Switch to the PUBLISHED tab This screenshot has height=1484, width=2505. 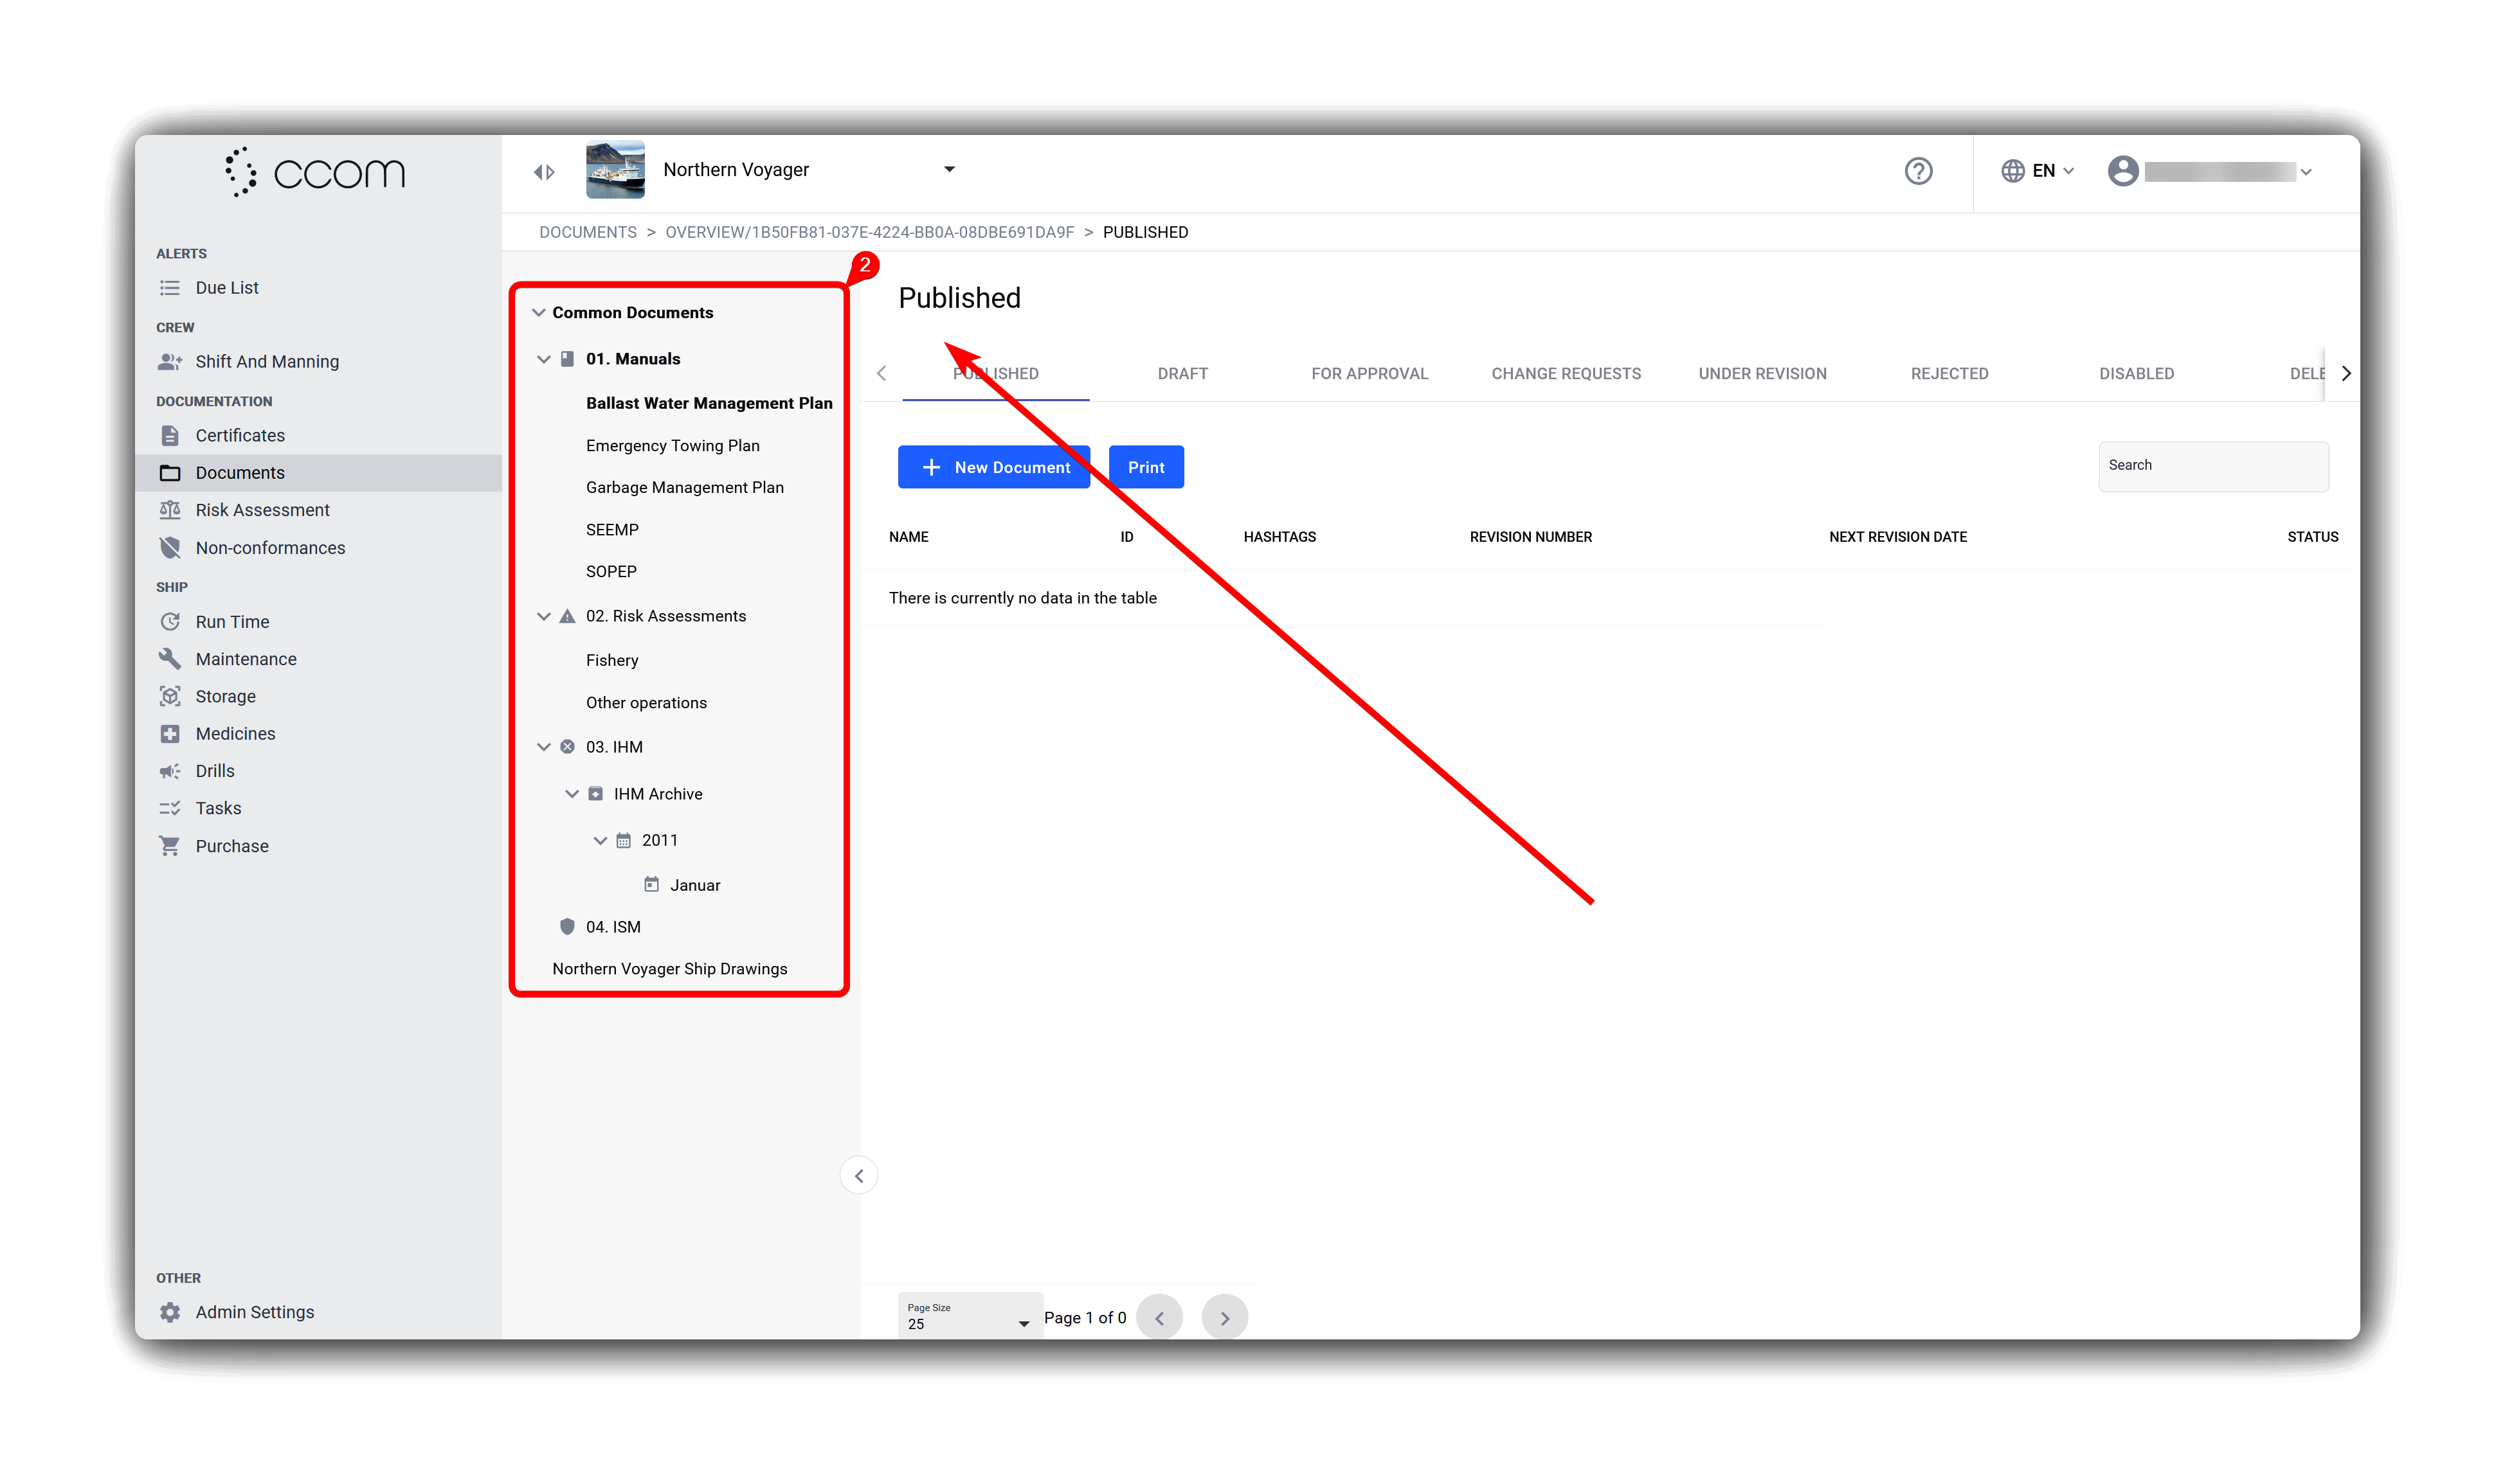tap(995, 373)
